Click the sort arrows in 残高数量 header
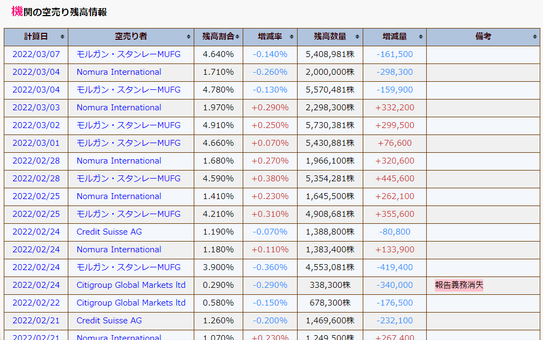Image resolution: width=543 pixels, height=340 pixels. coord(357,37)
